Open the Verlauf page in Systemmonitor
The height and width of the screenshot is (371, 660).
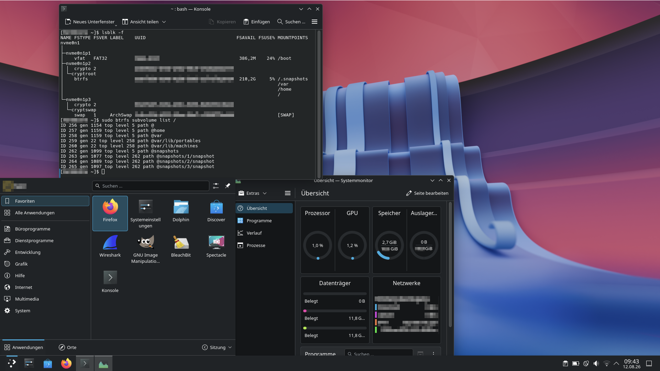(264, 233)
